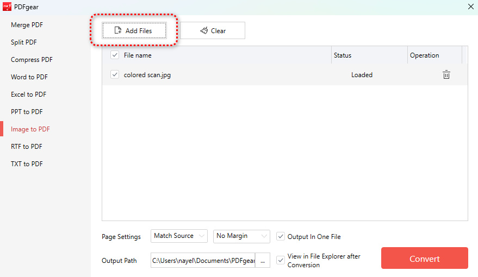Click the Add Files button

pos(134,30)
